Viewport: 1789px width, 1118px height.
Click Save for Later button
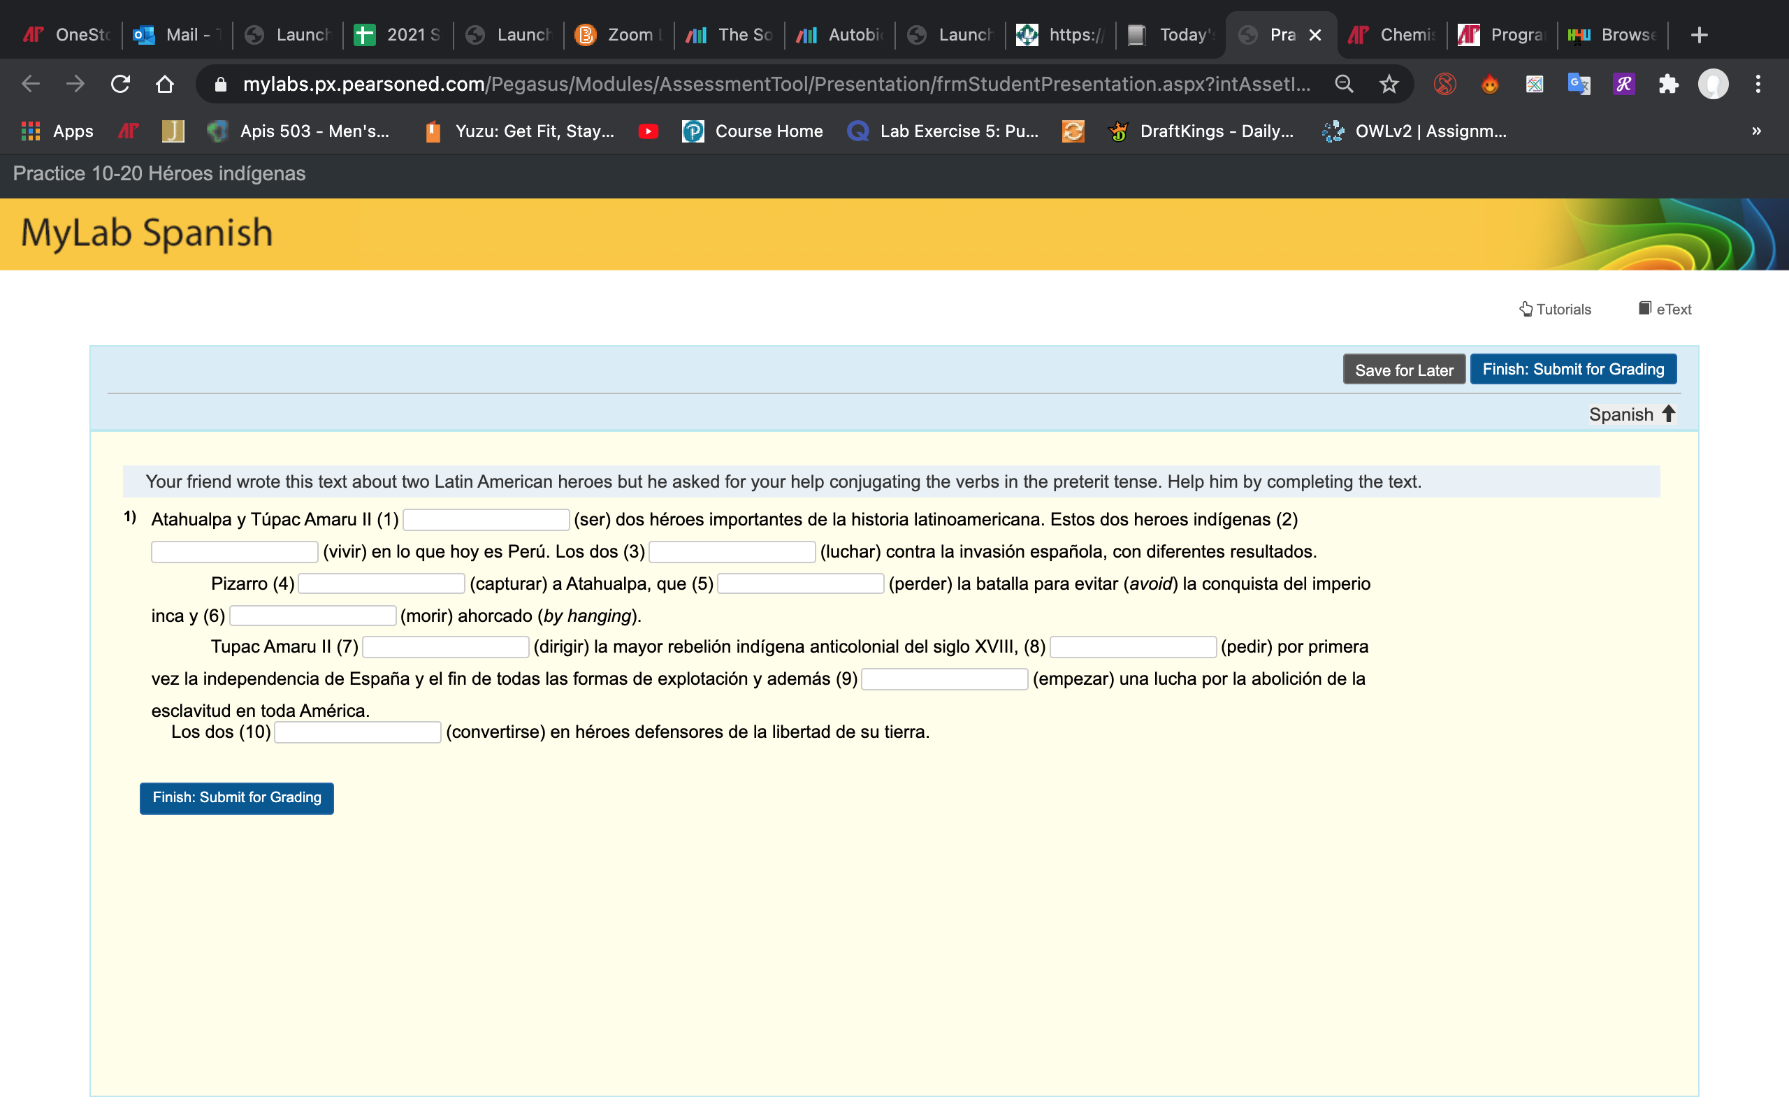[1403, 370]
